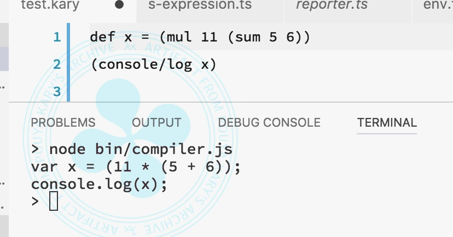This screenshot has width=453, height=237.
Task: Click the 'node bin/compiler.js' terminal command
Action: (x=141, y=149)
